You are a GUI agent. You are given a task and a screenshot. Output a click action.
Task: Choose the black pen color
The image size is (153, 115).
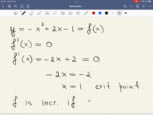click(106, 13)
